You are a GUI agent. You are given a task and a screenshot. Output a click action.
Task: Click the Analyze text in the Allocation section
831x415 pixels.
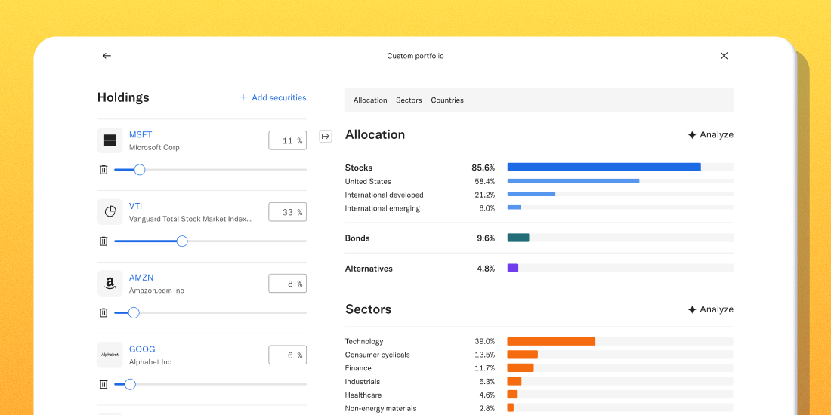pyautogui.click(x=716, y=134)
